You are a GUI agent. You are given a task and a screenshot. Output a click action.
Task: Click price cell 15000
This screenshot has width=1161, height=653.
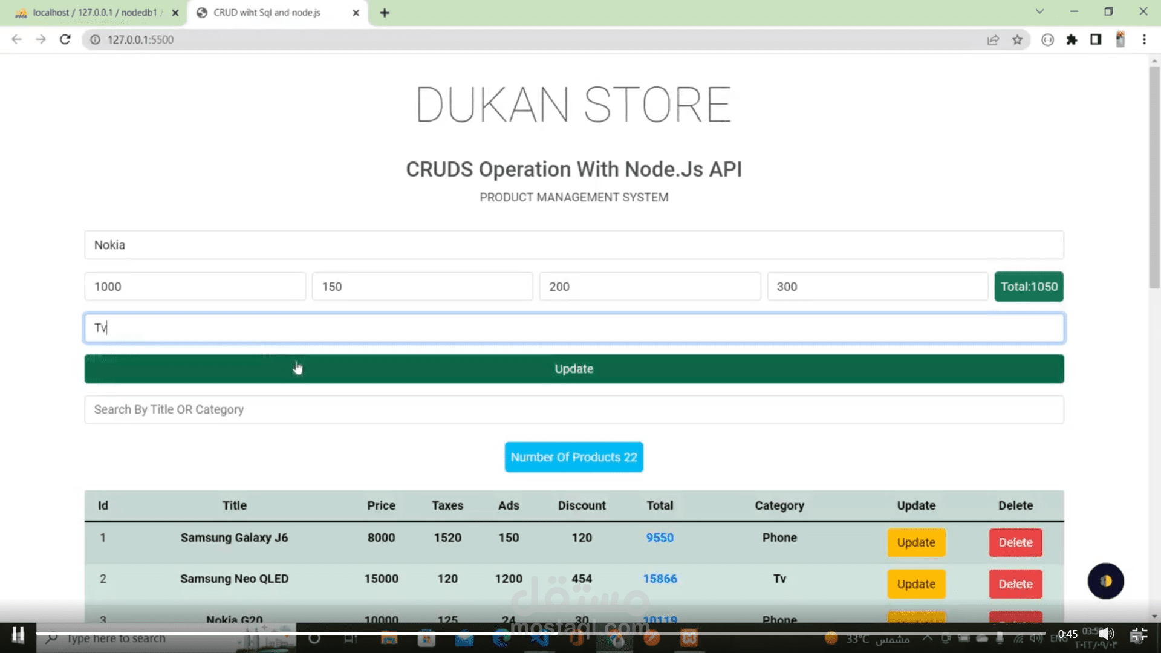(381, 579)
